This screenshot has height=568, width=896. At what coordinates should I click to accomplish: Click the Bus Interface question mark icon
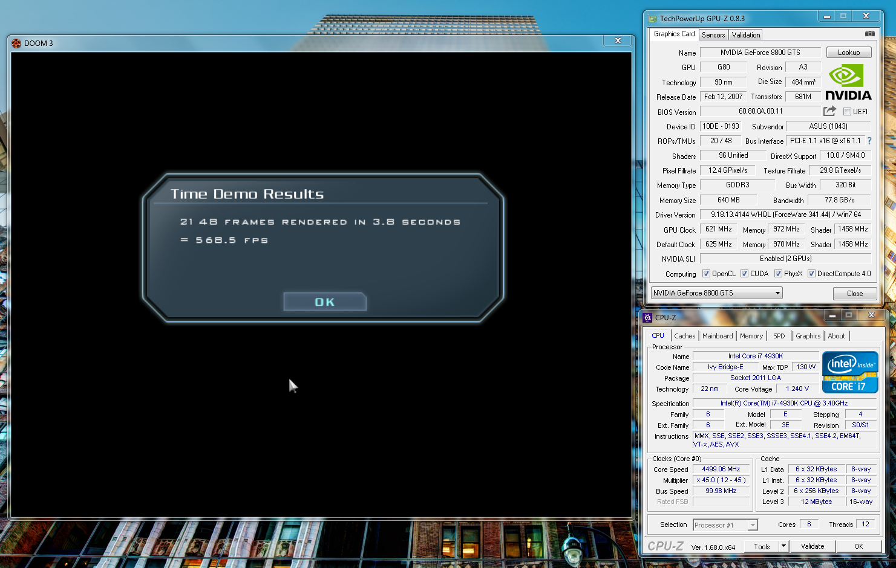point(869,141)
